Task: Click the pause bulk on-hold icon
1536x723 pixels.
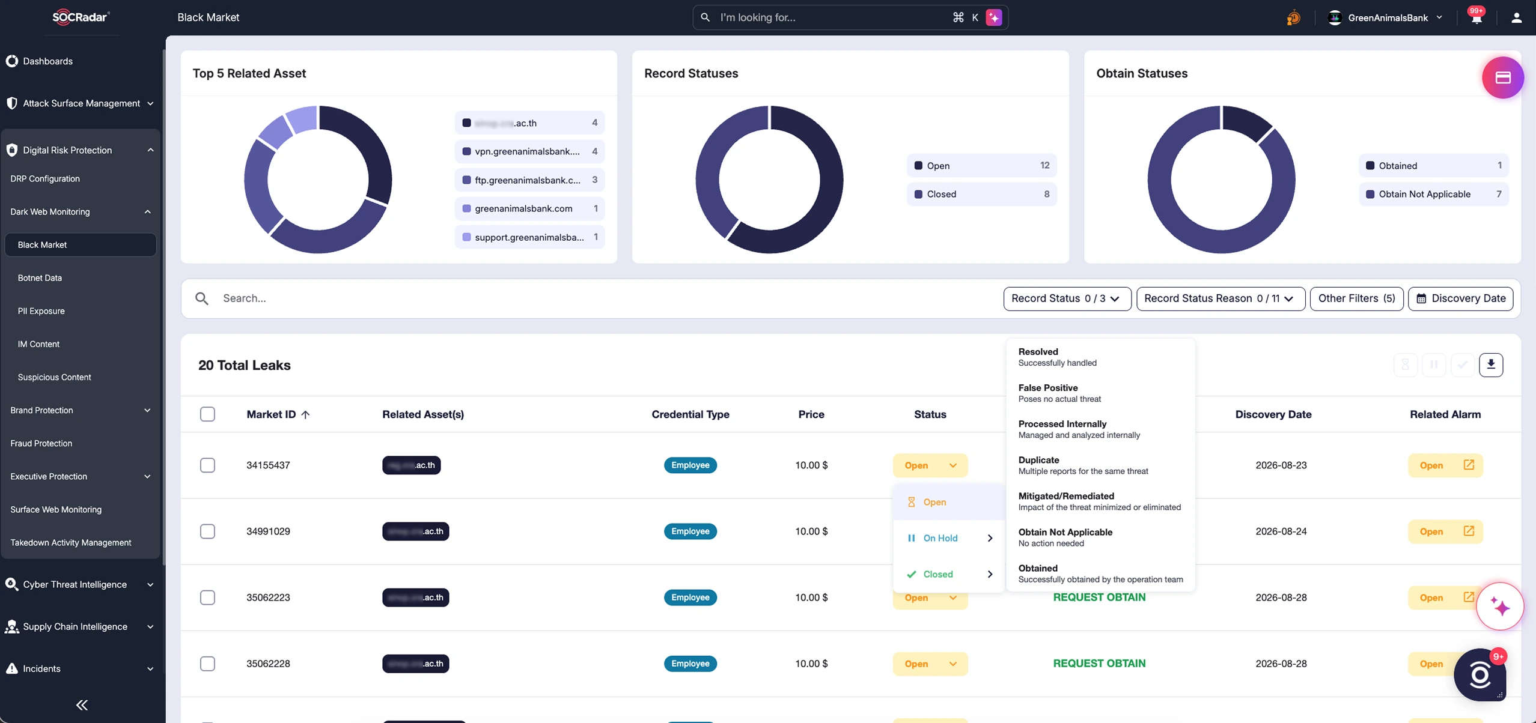Action: click(x=1434, y=365)
